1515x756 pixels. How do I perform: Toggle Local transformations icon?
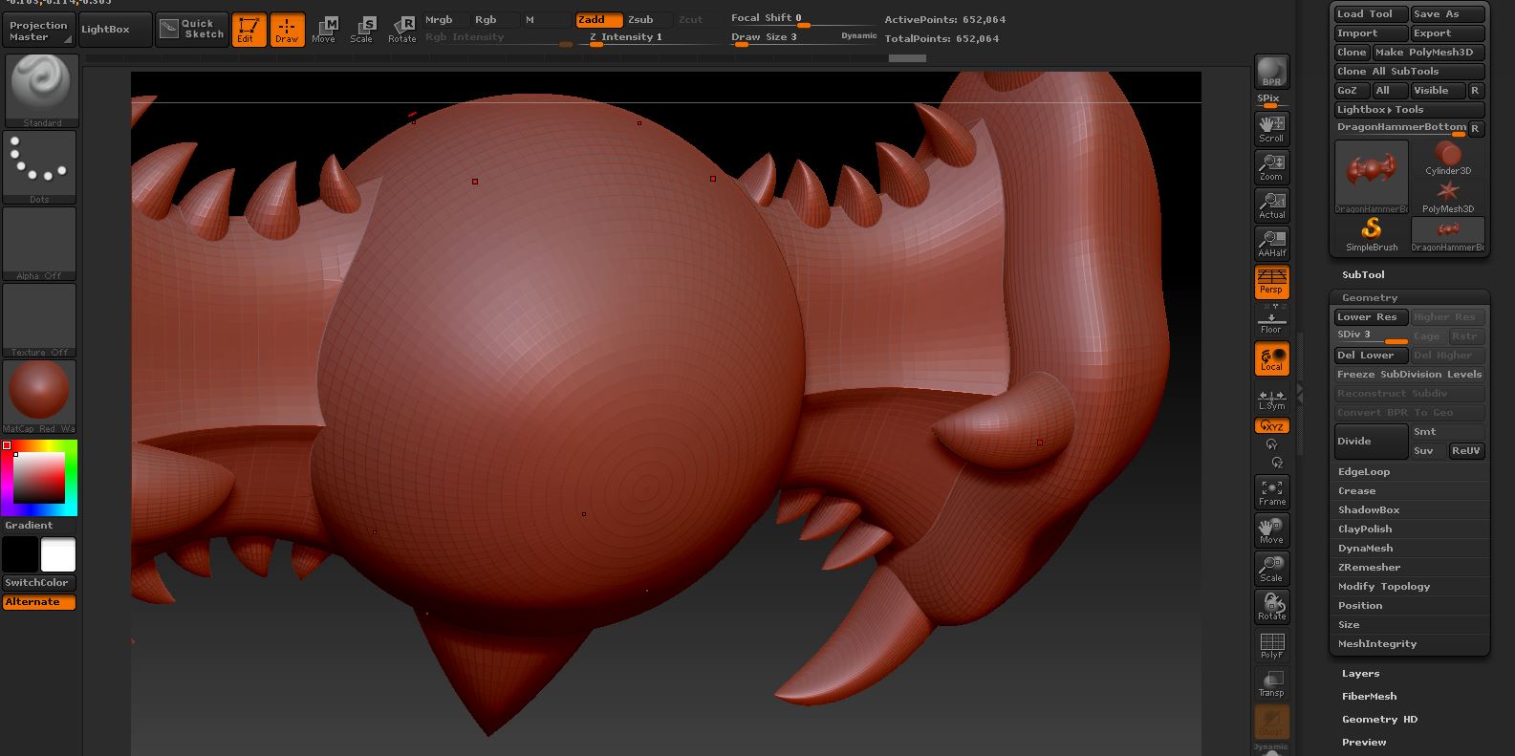coord(1271,358)
